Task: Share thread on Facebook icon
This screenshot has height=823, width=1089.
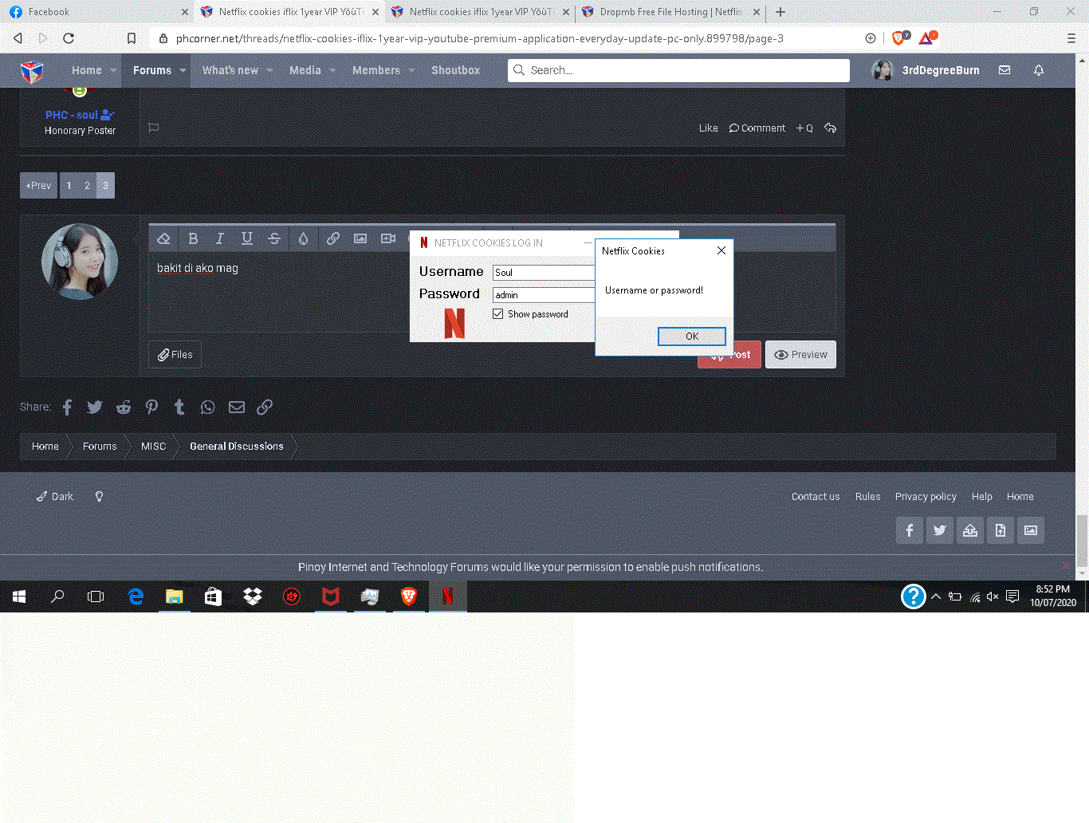Action: click(x=67, y=408)
